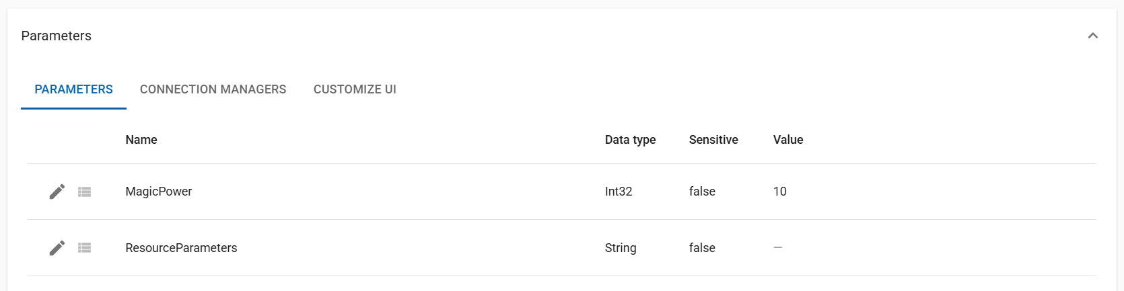Viewport: 1124px width, 291px height.
Task: Switch to the Connection Managers tab
Action: click(213, 89)
